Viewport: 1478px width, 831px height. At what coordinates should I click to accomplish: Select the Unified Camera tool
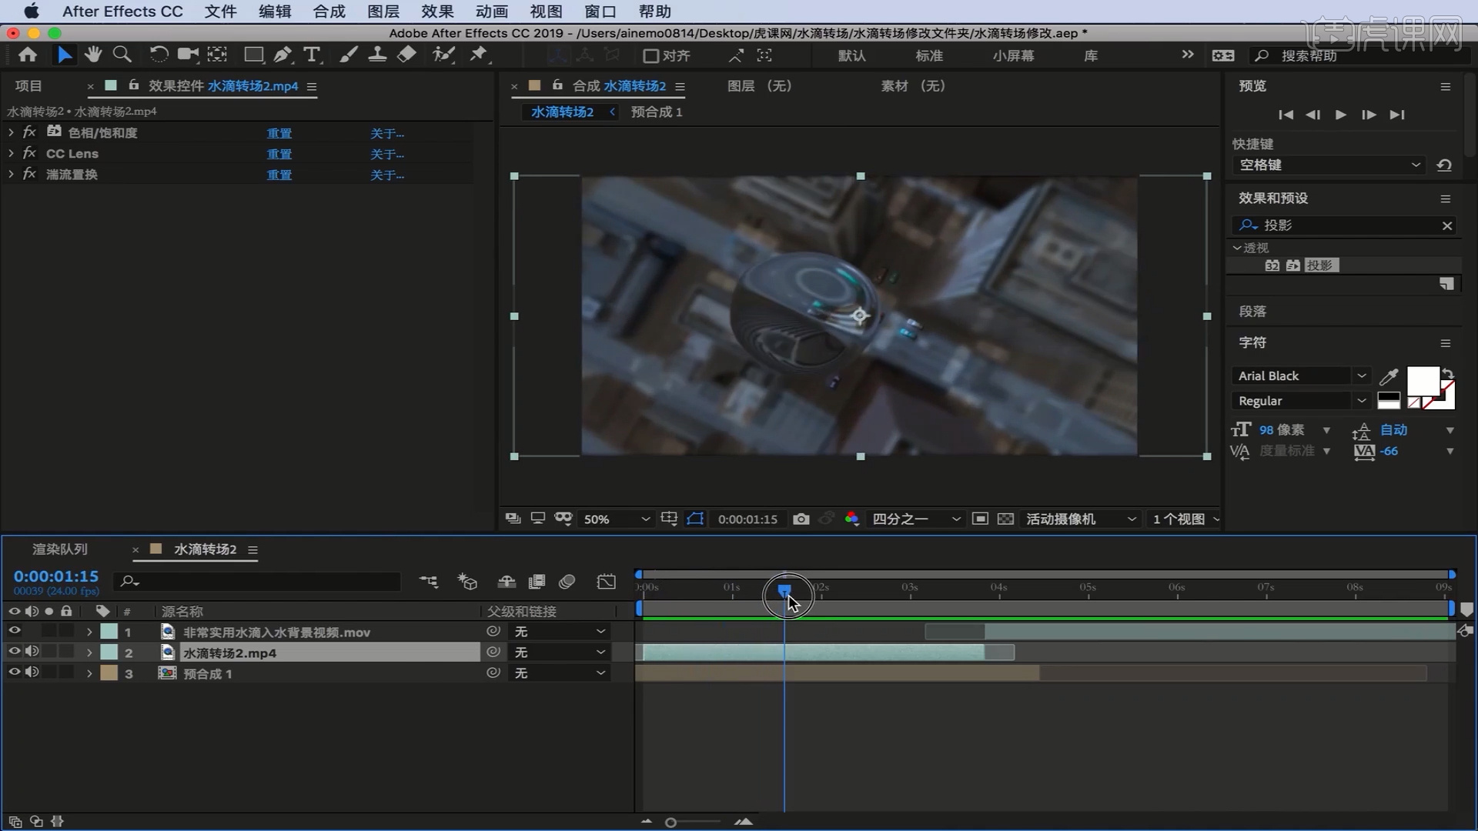point(188,55)
